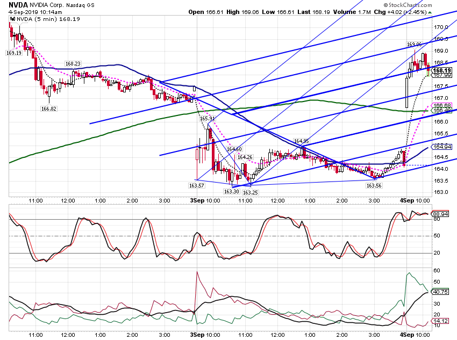
Task: Select the Volume 1.7M header figure
Action: 352,12
